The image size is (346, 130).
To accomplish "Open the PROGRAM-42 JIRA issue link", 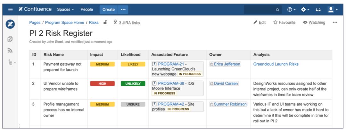I will pyautogui.click(x=171, y=104).
